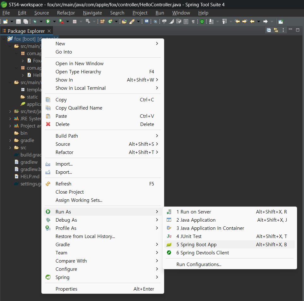Open the Refactor menu in the menu bar
Image resolution: width=304 pixels, height=301 pixels.
click(x=66, y=13)
